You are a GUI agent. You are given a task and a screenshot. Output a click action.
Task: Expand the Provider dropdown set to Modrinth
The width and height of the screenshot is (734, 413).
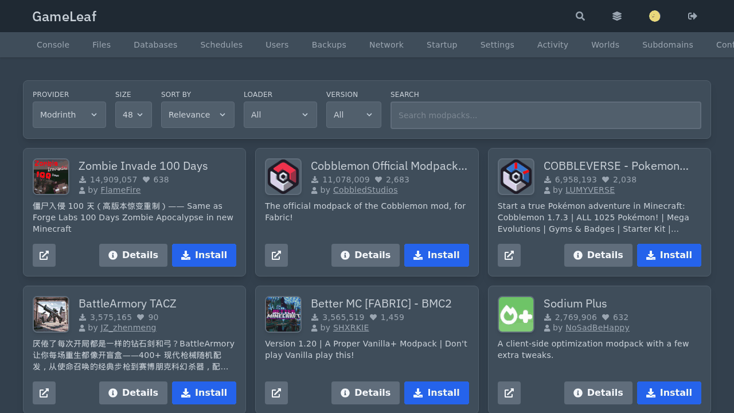(69, 115)
